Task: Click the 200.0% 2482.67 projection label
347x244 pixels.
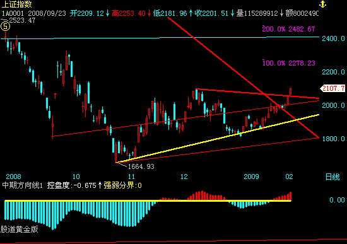Action: 288,29
